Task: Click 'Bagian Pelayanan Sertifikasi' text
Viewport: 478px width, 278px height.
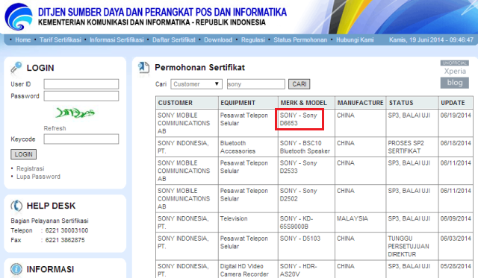Action: pyautogui.click(x=50, y=221)
